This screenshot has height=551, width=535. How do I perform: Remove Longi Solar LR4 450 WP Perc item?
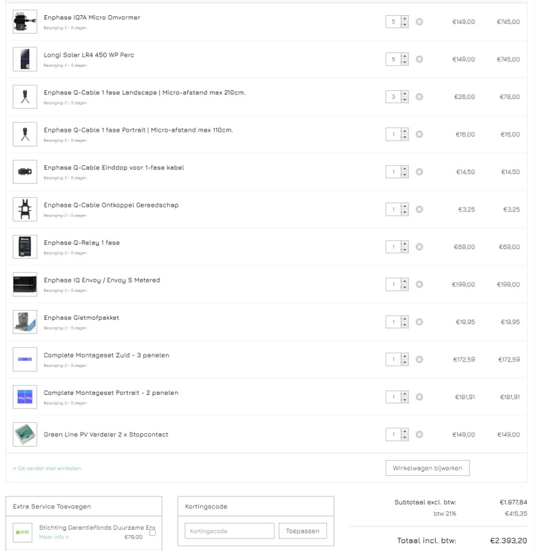pos(419,59)
